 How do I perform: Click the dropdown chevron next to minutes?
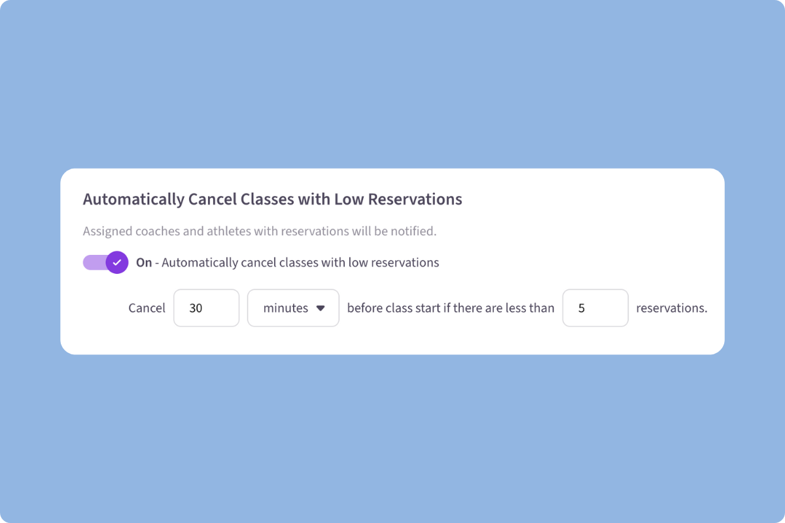click(322, 308)
